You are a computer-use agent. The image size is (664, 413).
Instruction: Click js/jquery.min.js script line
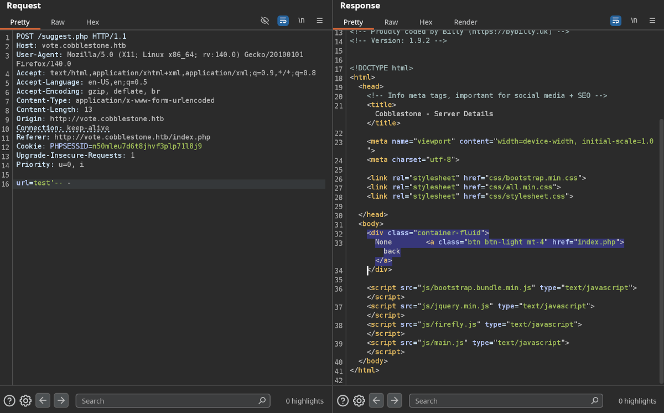click(x=481, y=306)
